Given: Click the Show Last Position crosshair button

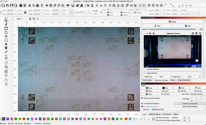Looking at the screenshot, I should [x=190, y=104].
